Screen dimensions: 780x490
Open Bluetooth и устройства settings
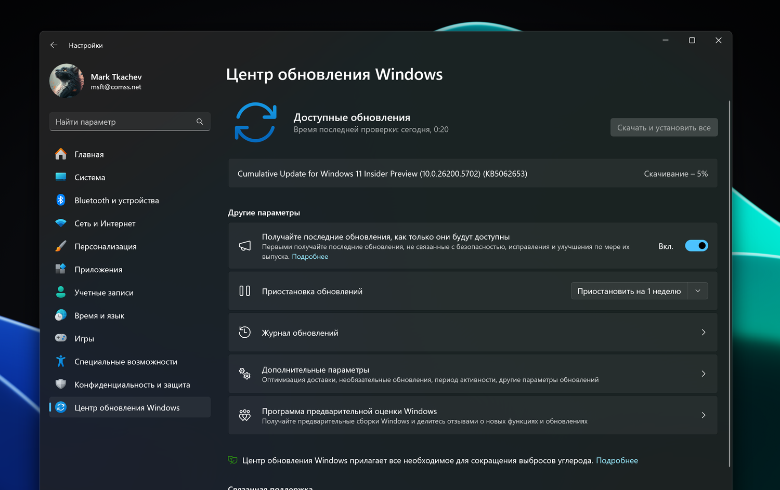coord(130,200)
